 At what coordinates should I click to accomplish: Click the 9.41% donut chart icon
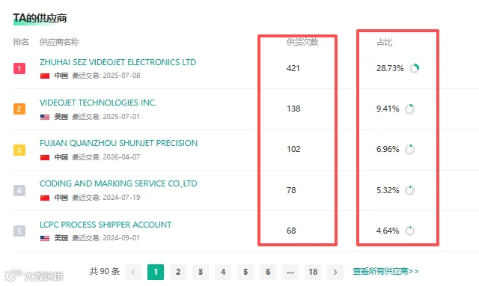[409, 109]
